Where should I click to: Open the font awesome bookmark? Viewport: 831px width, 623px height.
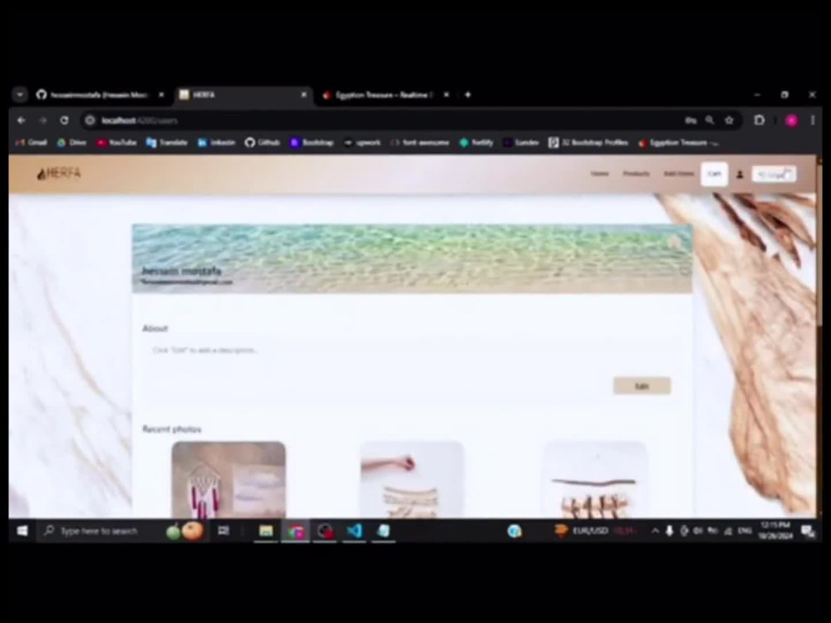pyautogui.click(x=420, y=143)
